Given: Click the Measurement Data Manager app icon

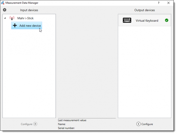Looking at the screenshot, I should point(2,3).
